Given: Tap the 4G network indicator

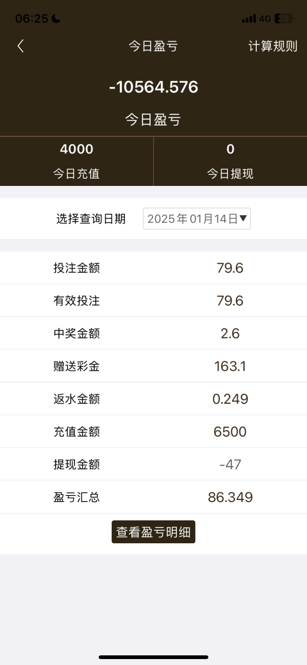Looking at the screenshot, I should [x=265, y=19].
